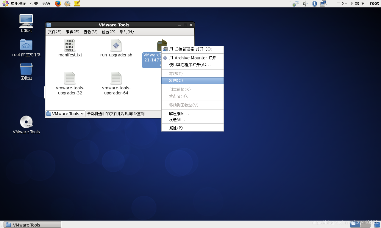Click the keyboard input method tray icon

pyautogui.click(x=296, y=4)
